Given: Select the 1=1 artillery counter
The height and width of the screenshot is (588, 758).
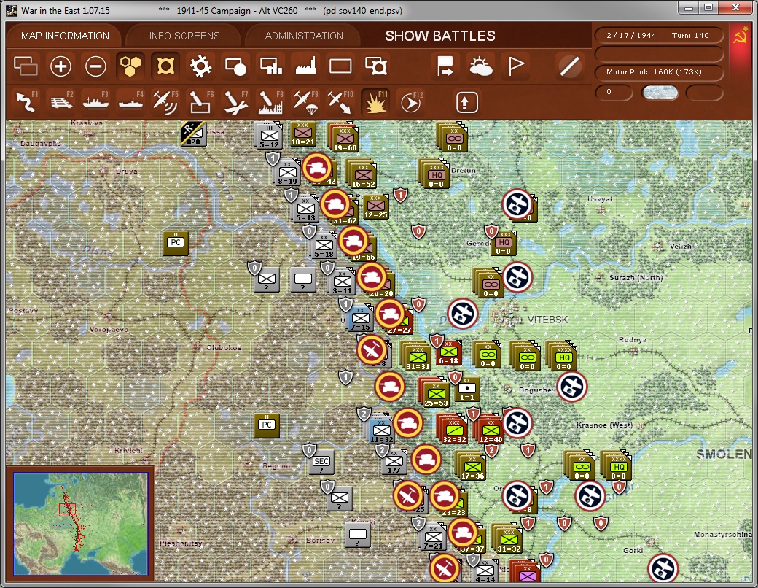Looking at the screenshot, I should pyautogui.click(x=467, y=389).
